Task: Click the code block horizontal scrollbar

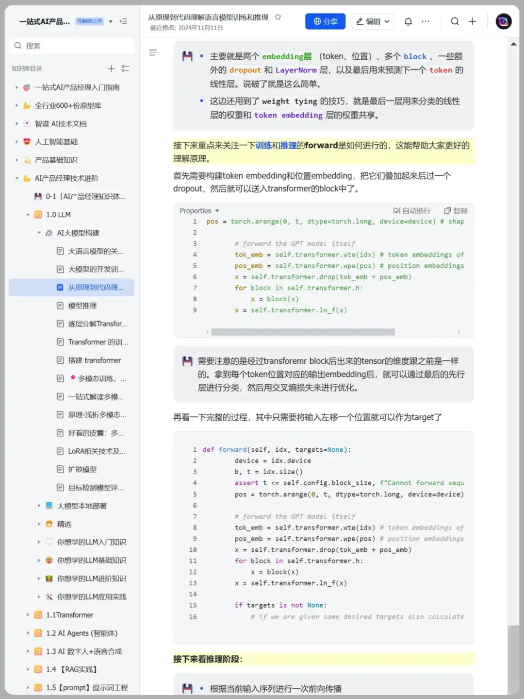Action: pos(303,332)
